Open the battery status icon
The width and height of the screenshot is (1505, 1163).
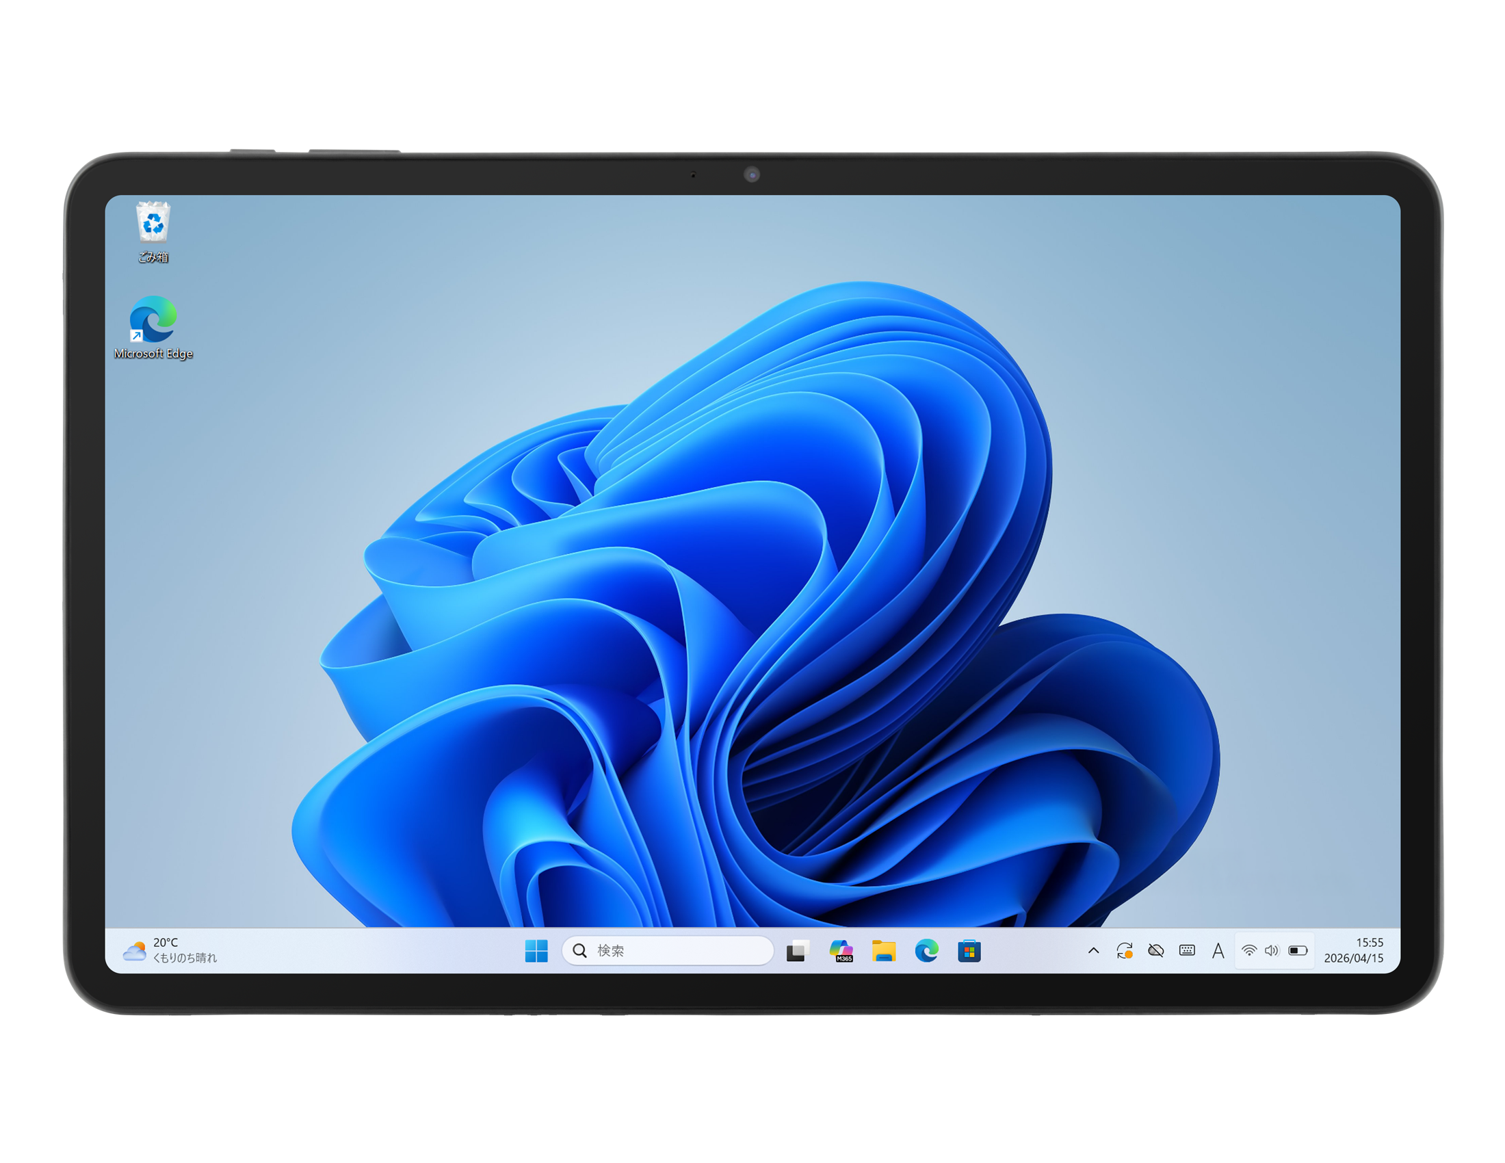(x=1298, y=951)
